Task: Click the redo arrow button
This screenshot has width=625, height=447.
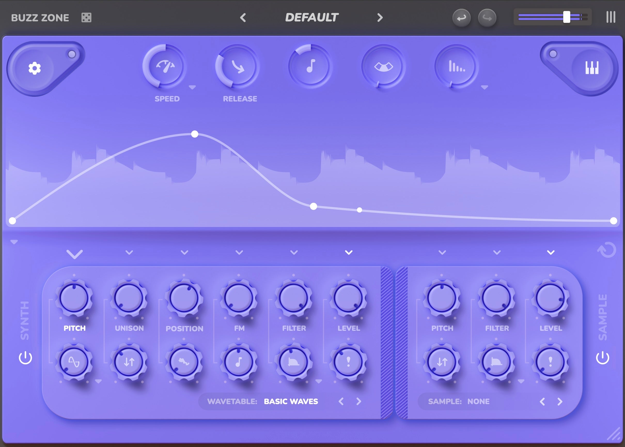Action: pyautogui.click(x=487, y=18)
